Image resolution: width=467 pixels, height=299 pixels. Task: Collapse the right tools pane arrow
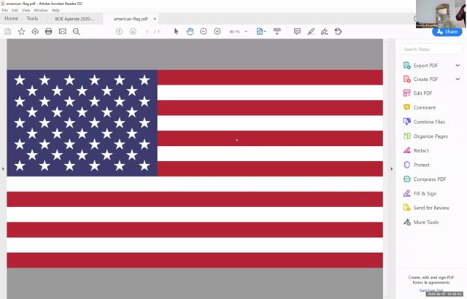point(392,168)
